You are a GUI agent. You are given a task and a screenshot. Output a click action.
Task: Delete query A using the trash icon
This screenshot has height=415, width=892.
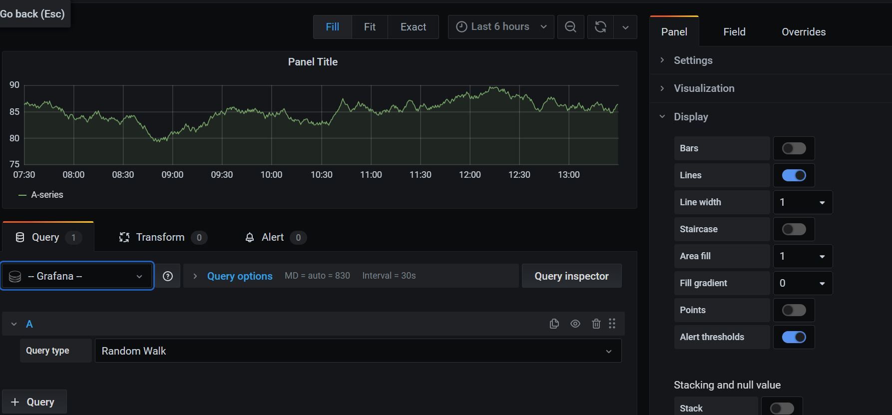click(596, 324)
